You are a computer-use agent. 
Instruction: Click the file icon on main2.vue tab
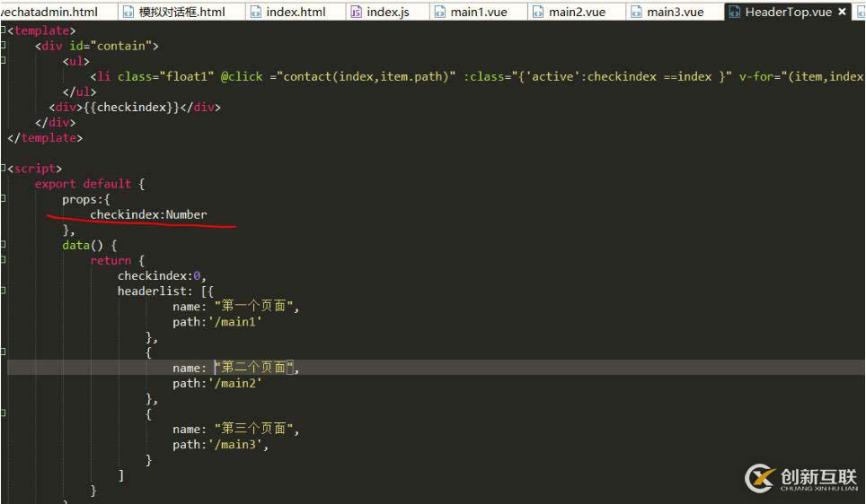[537, 13]
